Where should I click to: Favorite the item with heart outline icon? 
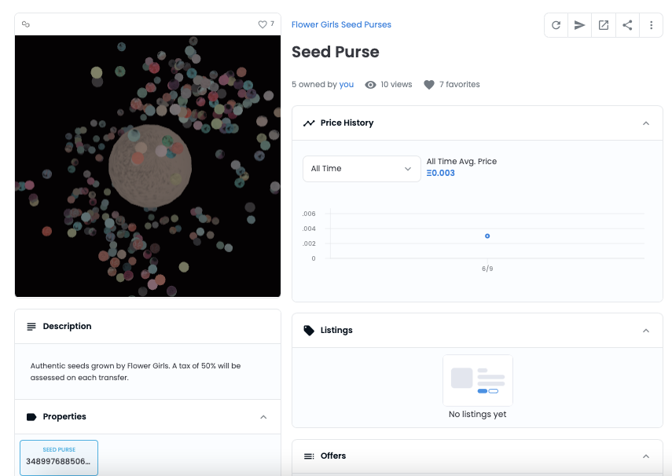click(263, 24)
